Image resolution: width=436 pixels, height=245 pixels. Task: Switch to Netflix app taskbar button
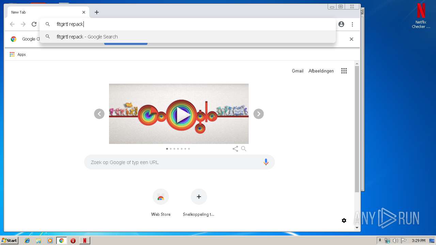tap(84, 241)
